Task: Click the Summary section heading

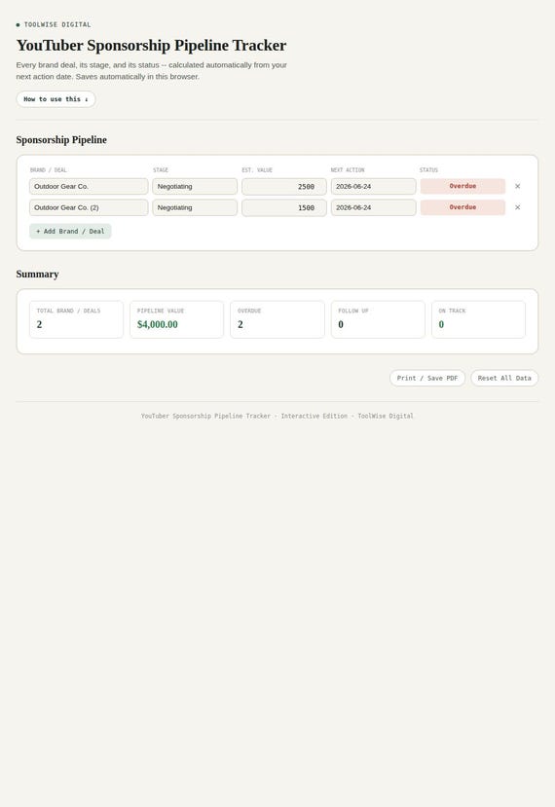Action: (x=37, y=275)
